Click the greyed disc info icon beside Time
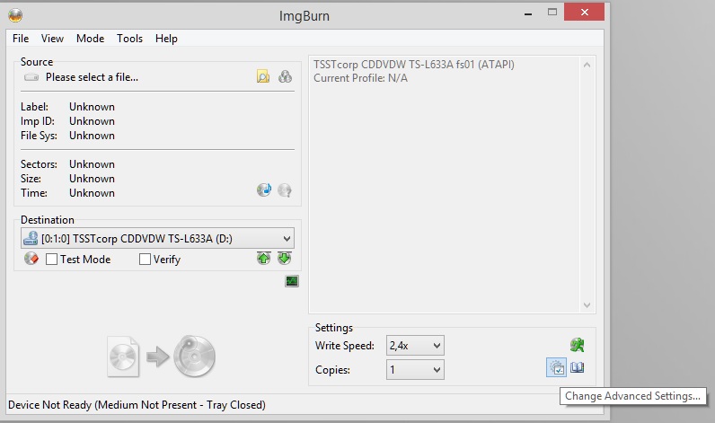The width and height of the screenshot is (715, 423). (x=285, y=189)
